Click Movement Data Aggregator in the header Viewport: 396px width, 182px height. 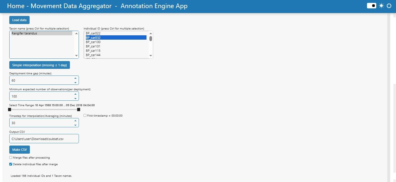(71, 6)
